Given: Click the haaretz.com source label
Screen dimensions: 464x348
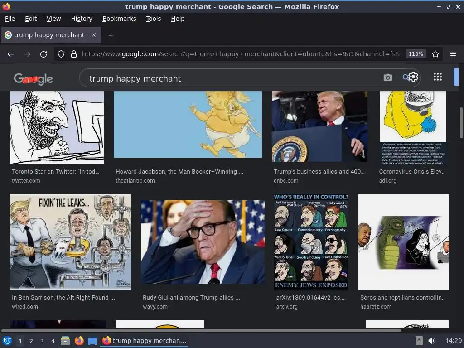Looking at the screenshot, I should tap(376, 307).
